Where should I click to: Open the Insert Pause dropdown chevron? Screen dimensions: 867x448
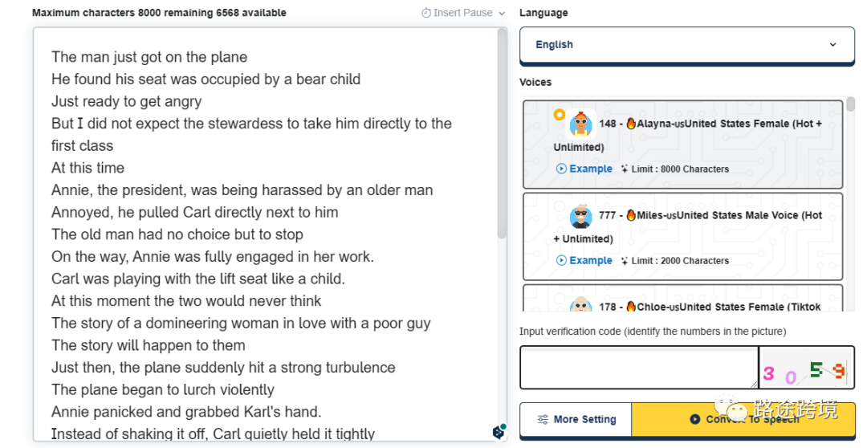502,14
